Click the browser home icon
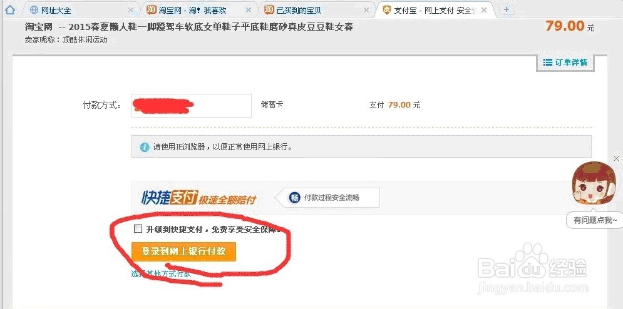This screenshot has width=623, height=309. [9, 9]
